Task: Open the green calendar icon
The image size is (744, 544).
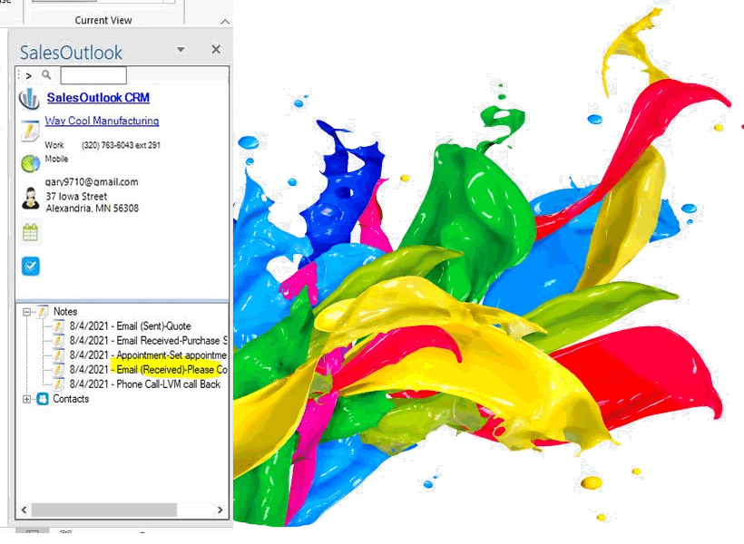Action: pyautogui.click(x=30, y=233)
